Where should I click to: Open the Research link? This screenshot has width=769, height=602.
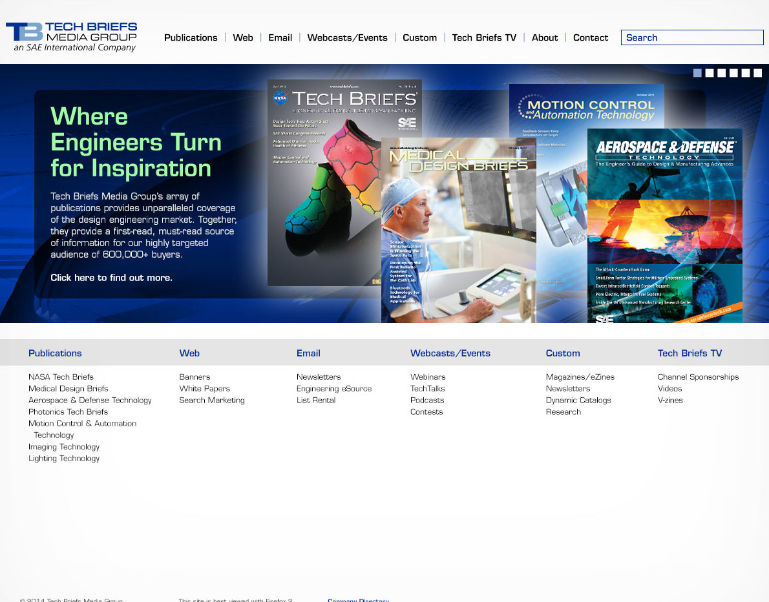coord(563,412)
